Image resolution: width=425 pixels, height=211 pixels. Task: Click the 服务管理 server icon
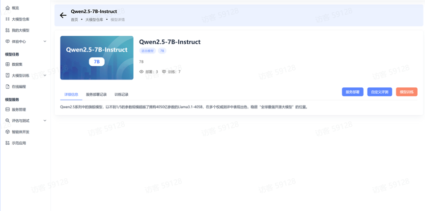pyautogui.click(x=7, y=110)
